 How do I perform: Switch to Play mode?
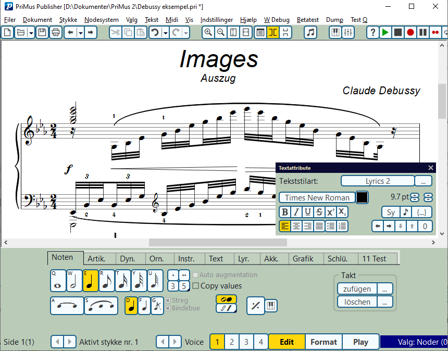point(360,342)
